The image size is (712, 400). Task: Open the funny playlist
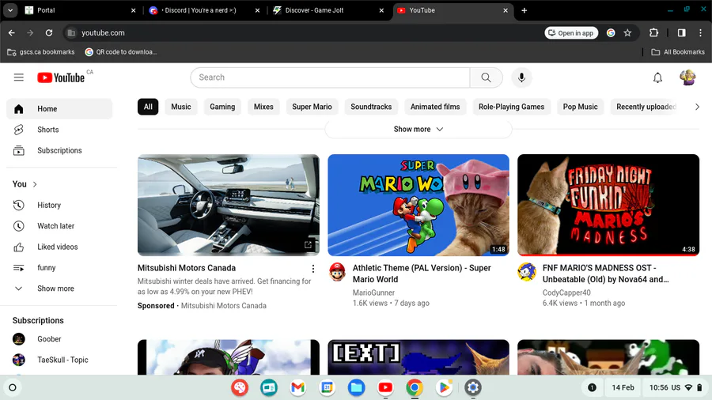(59, 267)
